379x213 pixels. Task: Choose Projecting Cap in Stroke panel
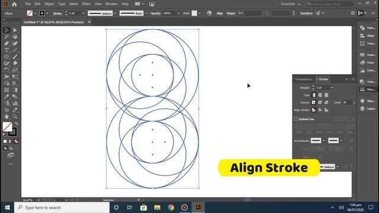point(326,95)
